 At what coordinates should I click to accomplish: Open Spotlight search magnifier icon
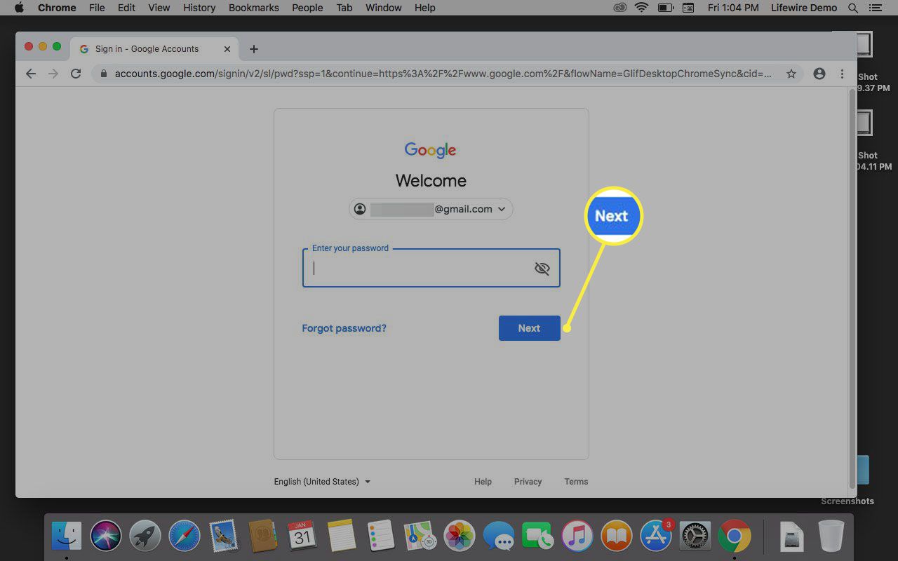coord(853,8)
